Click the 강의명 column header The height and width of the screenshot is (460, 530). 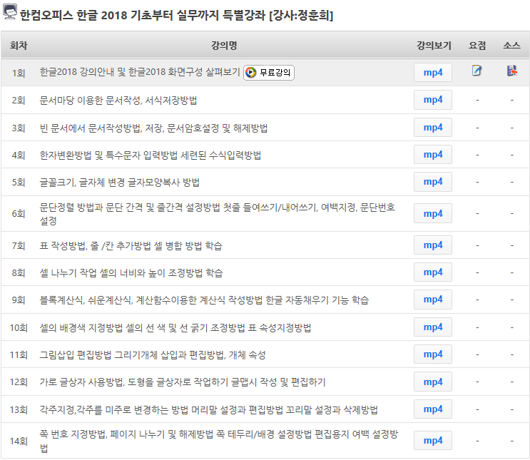point(224,46)
